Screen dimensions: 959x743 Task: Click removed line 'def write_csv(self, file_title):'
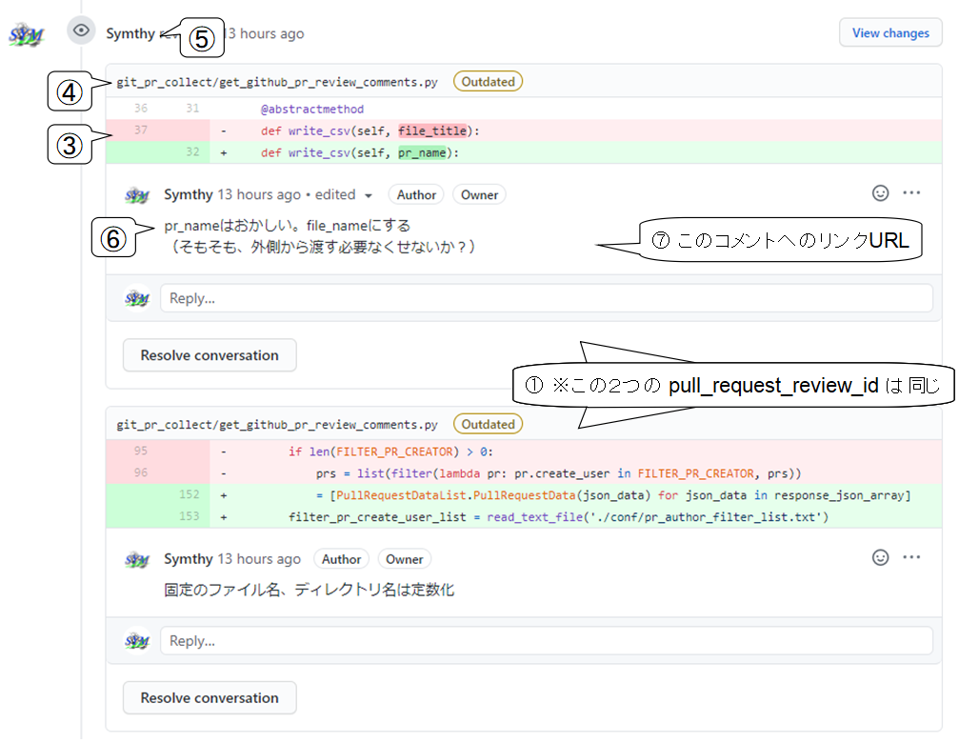point(524,131)
